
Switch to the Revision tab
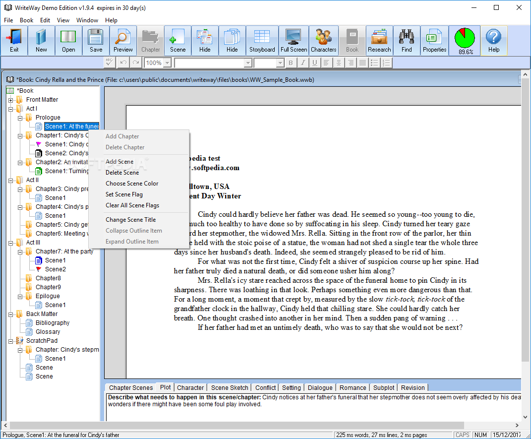click(413, 387)
